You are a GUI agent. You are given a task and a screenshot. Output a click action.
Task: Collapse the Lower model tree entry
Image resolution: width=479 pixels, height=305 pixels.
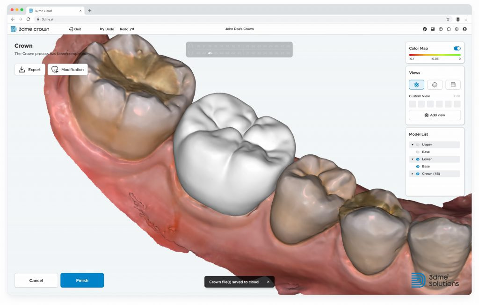(412, 159)
